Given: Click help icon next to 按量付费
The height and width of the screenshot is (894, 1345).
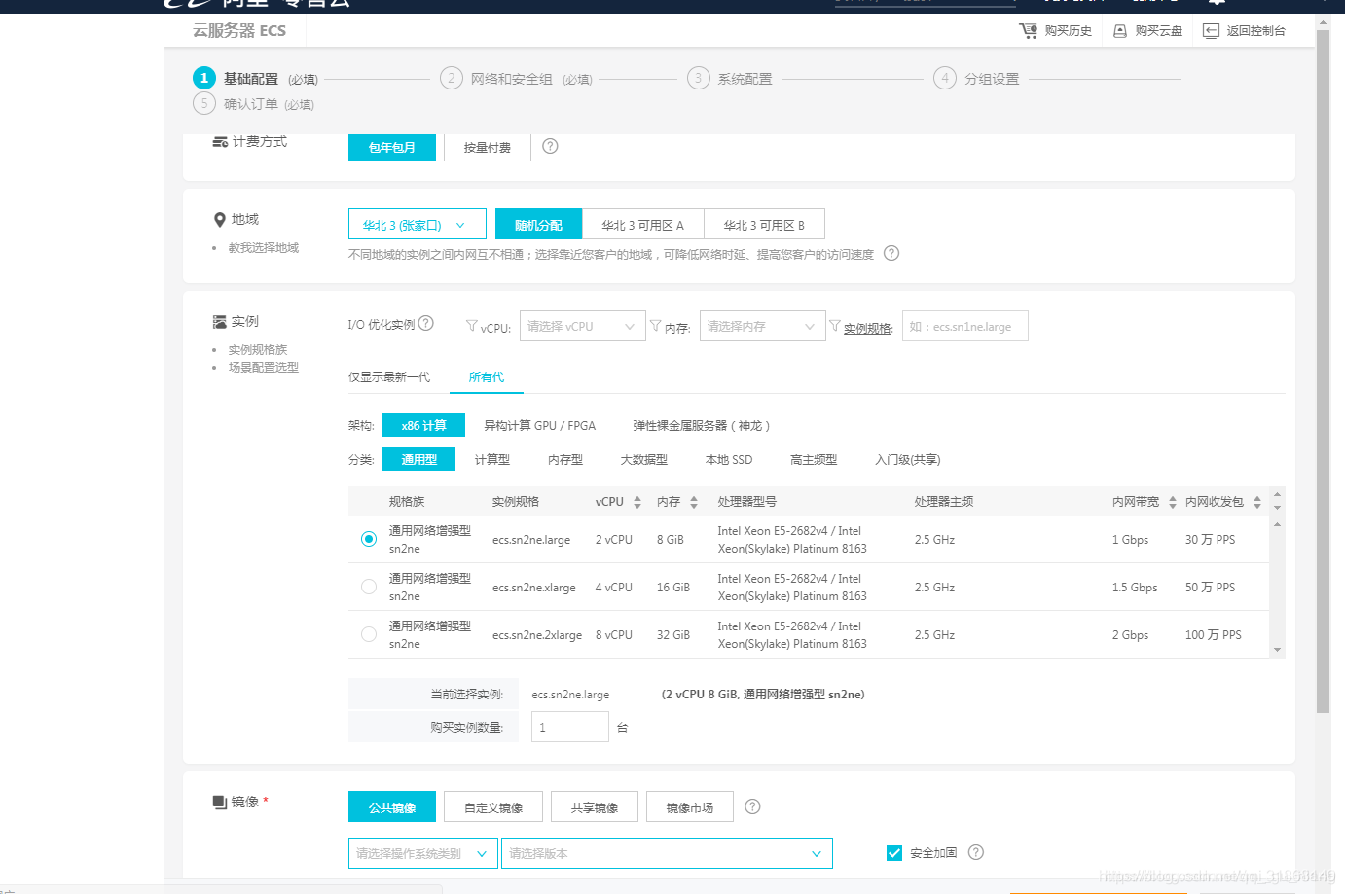Looking at the screenshot, I should pos(550,146).
